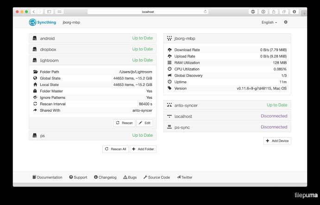
Task: Expand the localhost device panel
Action: (227, 116)
